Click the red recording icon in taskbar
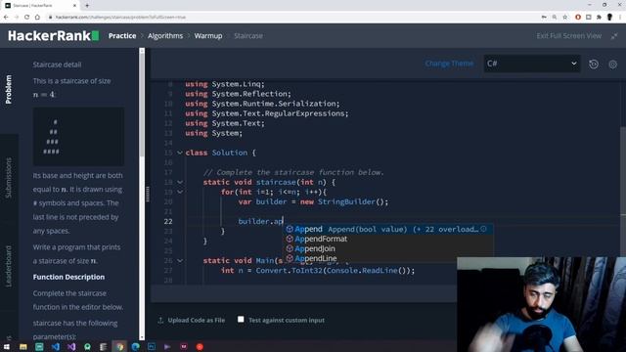 click(x=200, y=347)
